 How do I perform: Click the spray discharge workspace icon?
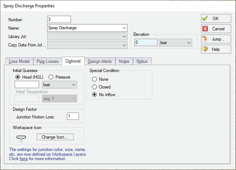click(22, 138)
